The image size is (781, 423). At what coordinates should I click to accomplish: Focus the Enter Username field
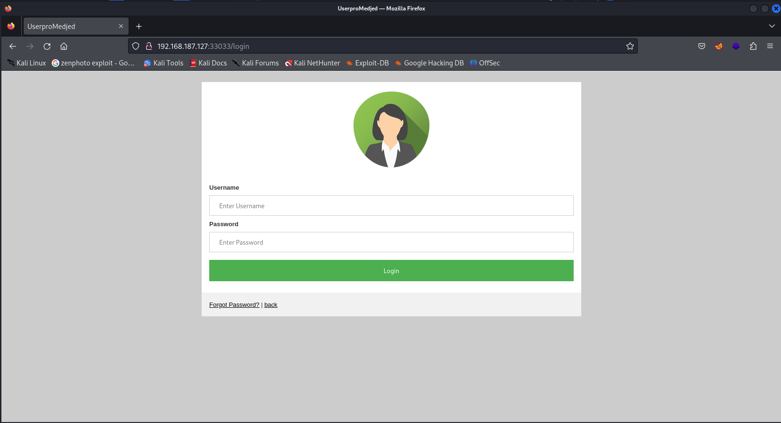click(391, 206)
